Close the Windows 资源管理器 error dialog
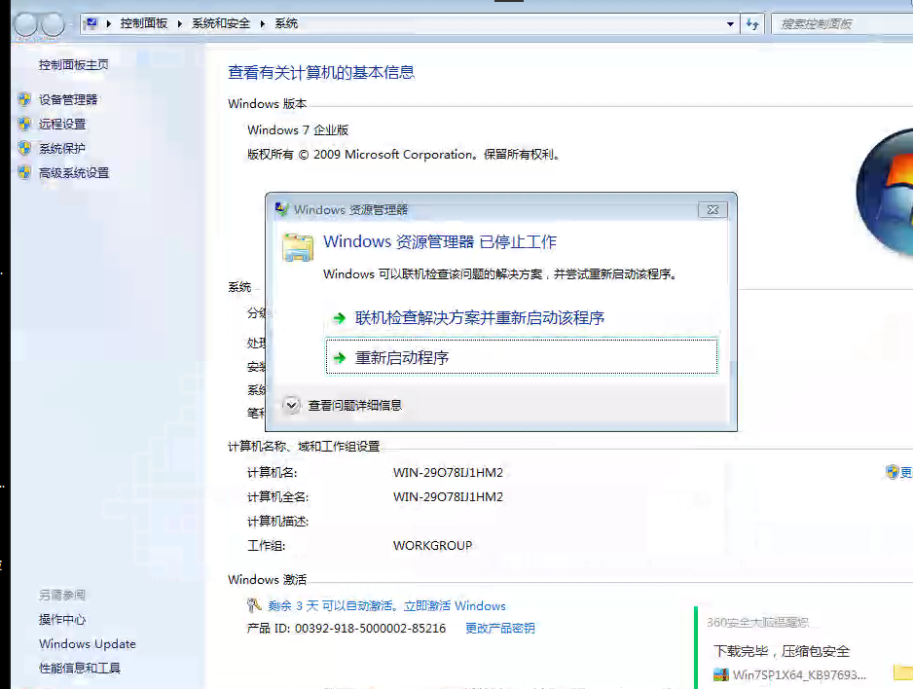Viewport: 913px width, 689px height. click(712, 209)
